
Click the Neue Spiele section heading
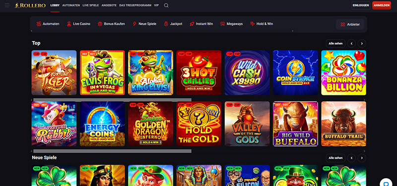44,157
